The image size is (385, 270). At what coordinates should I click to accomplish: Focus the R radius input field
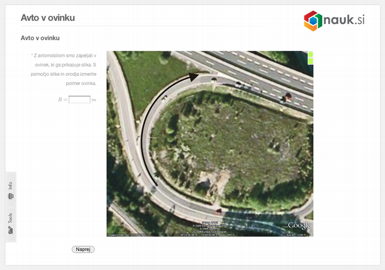(x=79, y=99)
